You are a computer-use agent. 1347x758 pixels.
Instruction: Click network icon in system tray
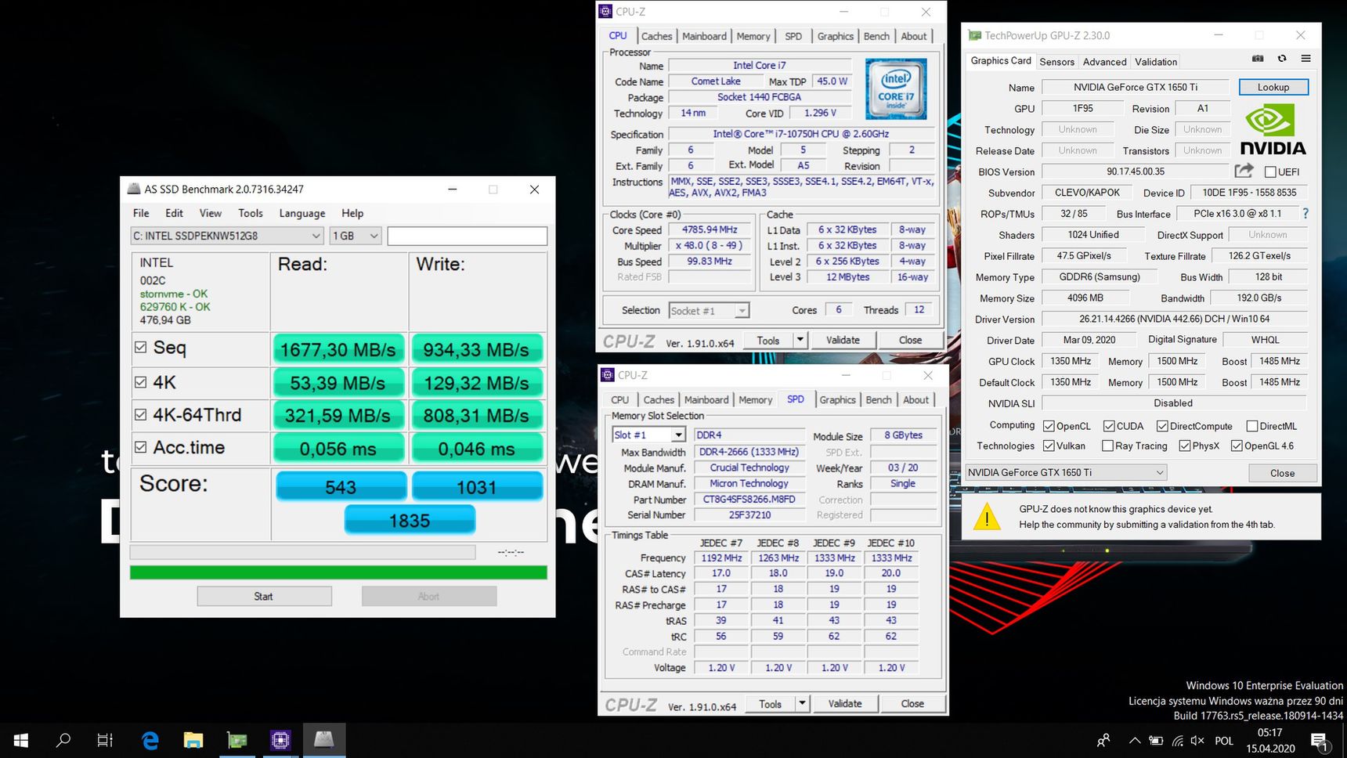tap(1177, 740)
